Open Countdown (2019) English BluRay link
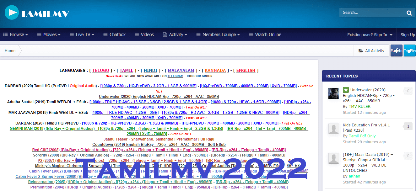Image resolution: width=416 pixels, height=191 pixels. pyautogui.click(x=159, y=144)
